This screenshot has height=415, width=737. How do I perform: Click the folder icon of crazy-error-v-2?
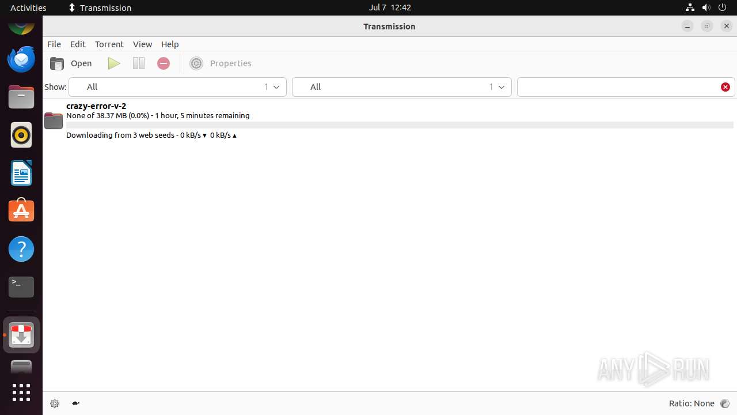tap(54, 120)
